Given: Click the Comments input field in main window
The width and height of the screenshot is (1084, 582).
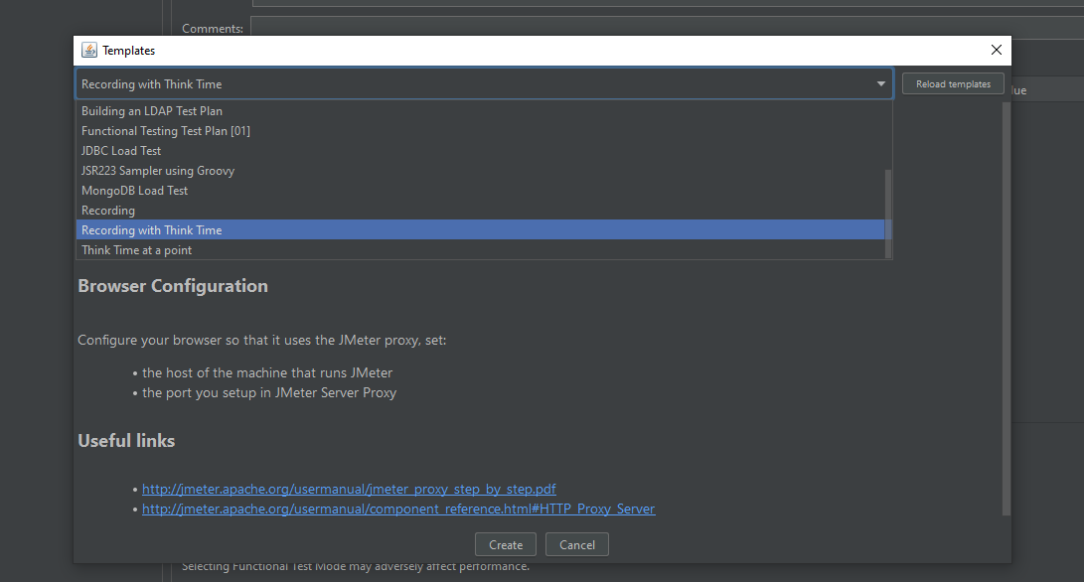Looking at the screenshot, I should [667, 29].
